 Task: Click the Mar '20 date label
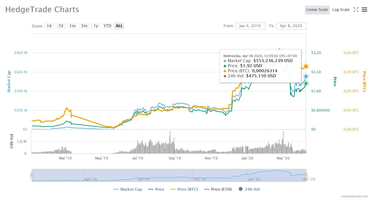pyautogui.click(x=283, y=158)
